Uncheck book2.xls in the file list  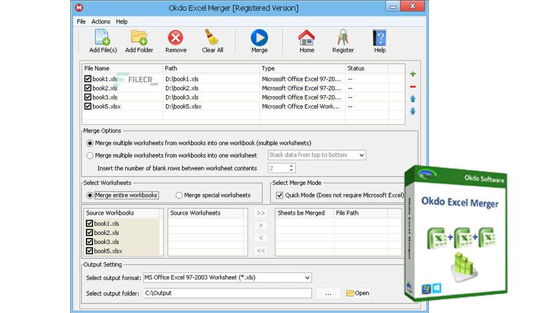coord(88,88)
